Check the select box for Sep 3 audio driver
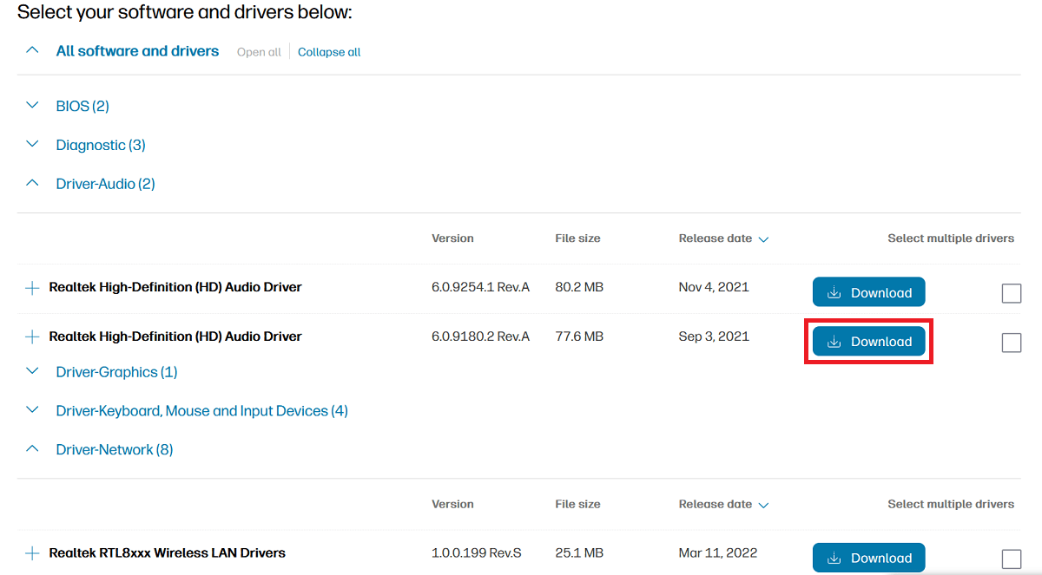 (x=1011, y=343)
